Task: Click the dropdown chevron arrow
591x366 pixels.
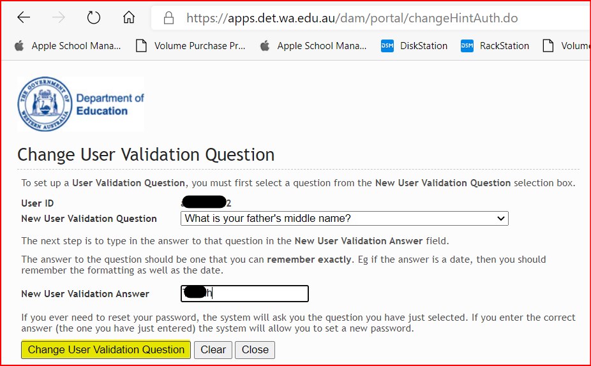Action: (x=500, y=219)
